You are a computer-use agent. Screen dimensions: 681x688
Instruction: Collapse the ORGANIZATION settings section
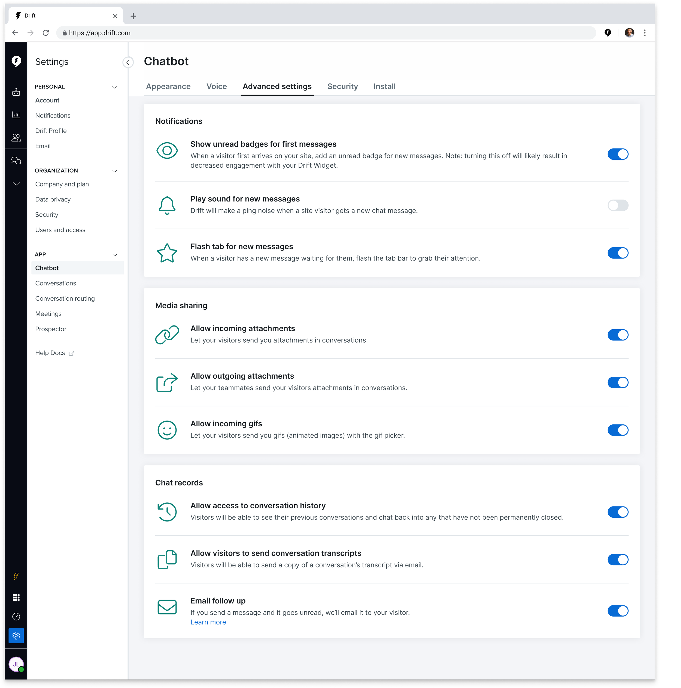pyautogui.click(x=115, y=171)
